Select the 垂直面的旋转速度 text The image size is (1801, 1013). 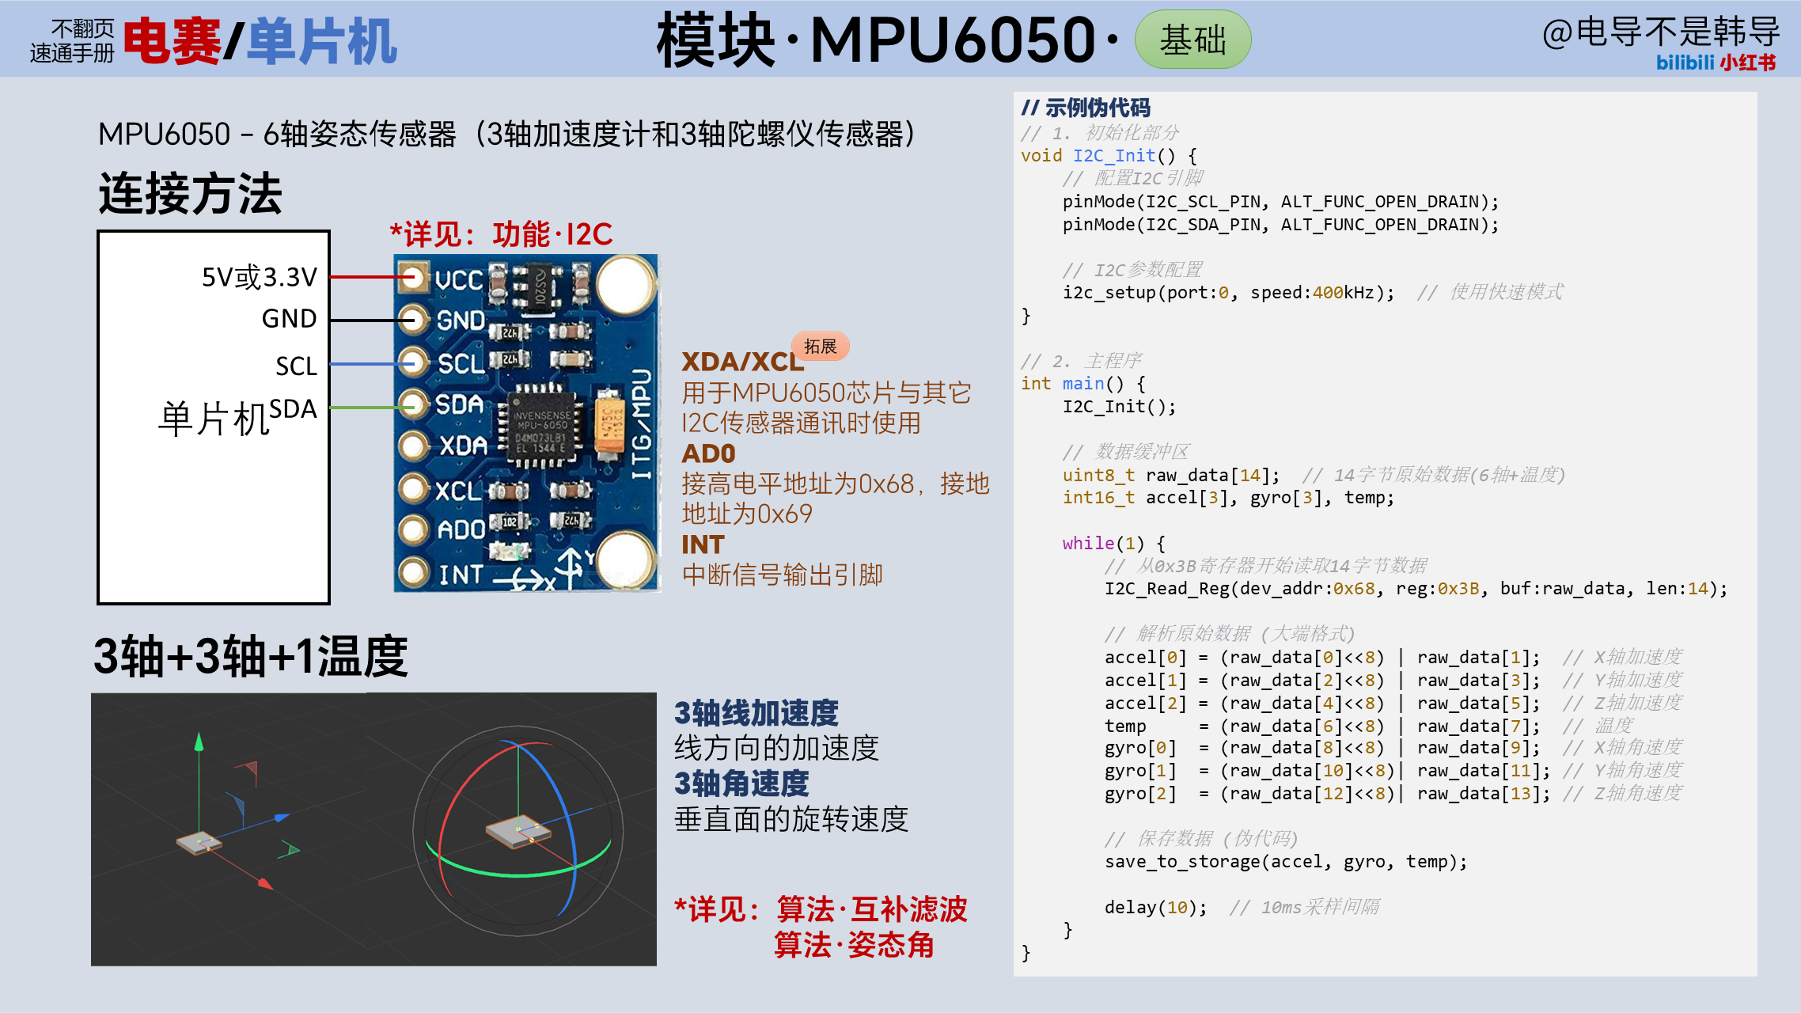click(x=791, y=819)
